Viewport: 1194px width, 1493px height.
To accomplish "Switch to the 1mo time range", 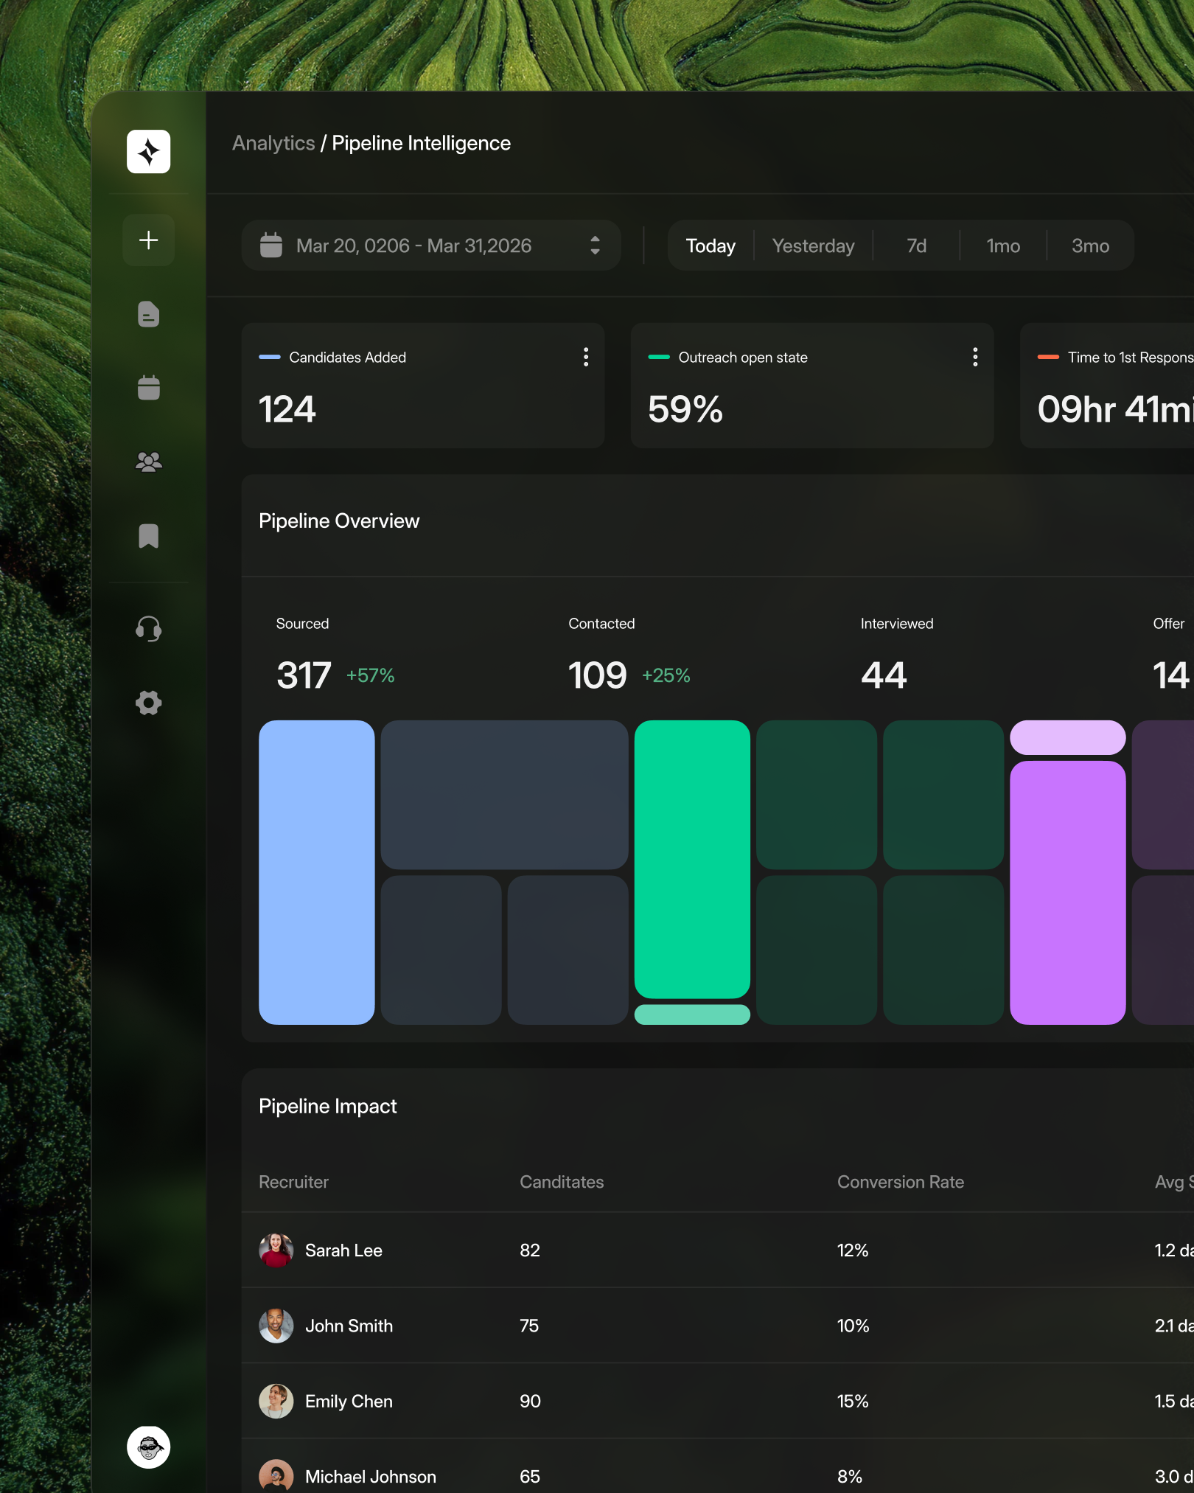I will click(1003, 246).
